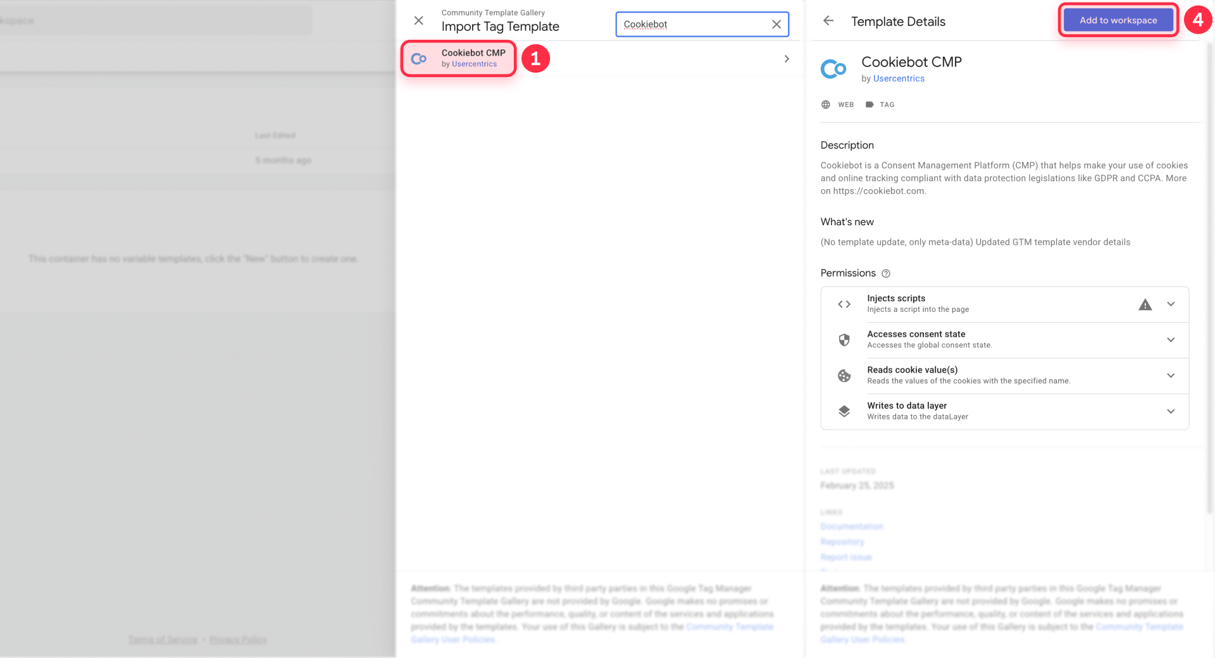Open Cookiebot CMP row chevron arrow
Image resolution: width=1215 pixels, height=658 pixels.
click(x=787, y=59)
